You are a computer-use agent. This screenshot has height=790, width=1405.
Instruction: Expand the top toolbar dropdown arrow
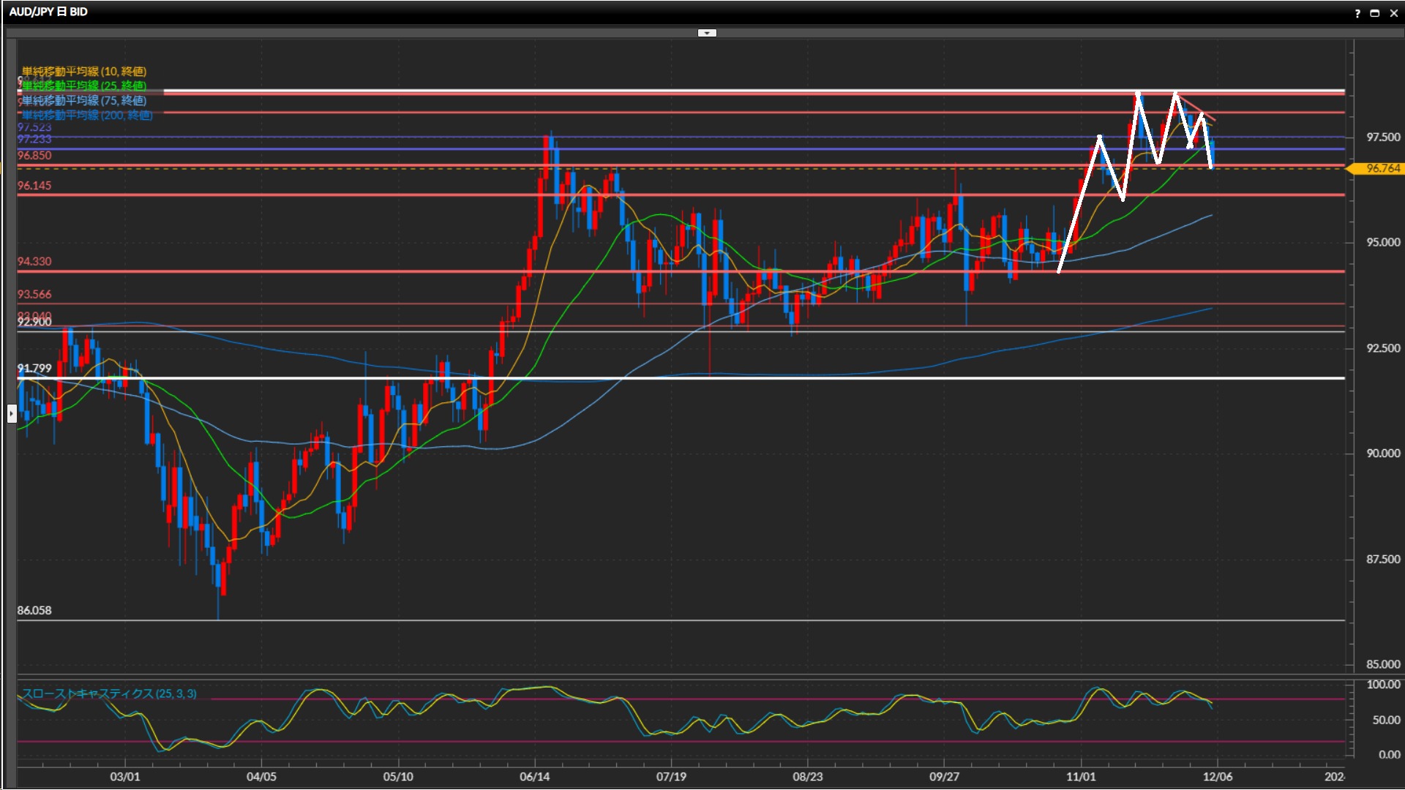tap(707, 33)
